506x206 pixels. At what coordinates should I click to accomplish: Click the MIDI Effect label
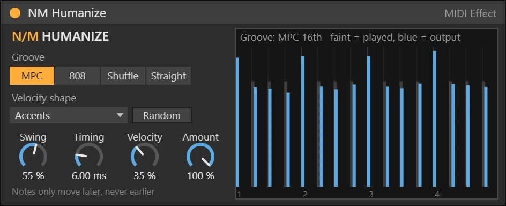470,13
